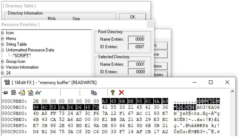Click hex byte A2 in row 000C9C00
The height and width of the screenshot is (137, 239).
tap(165, 132)
